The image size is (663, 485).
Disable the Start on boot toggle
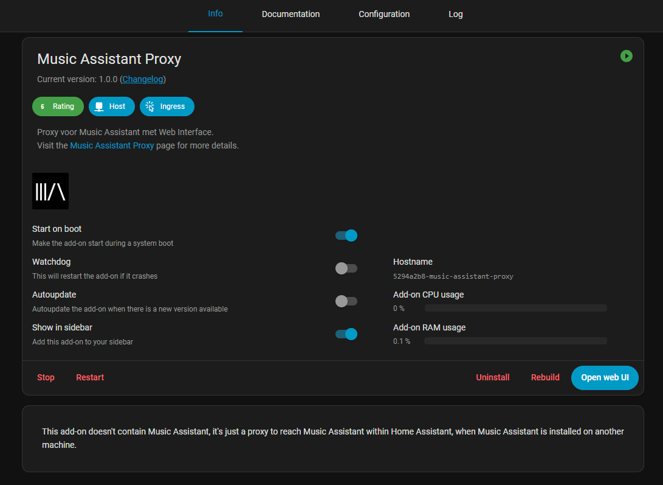click(x=346, y=236)
